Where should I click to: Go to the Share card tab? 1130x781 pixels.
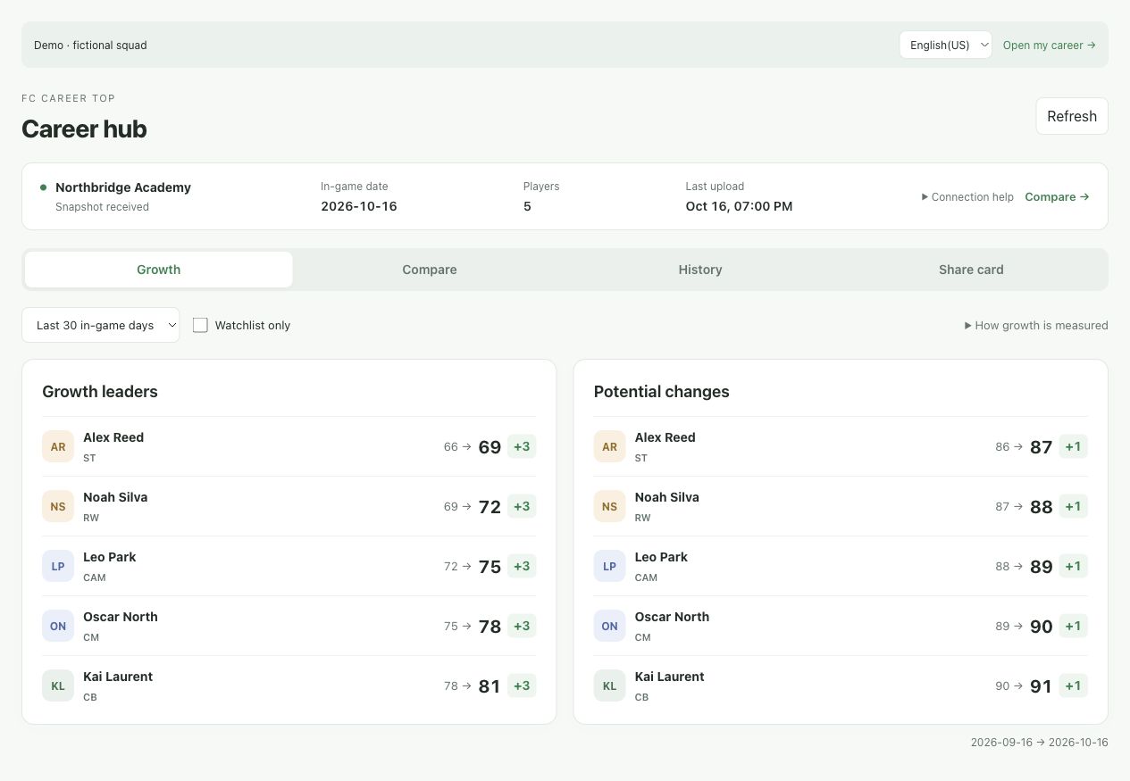click(971, 270)
